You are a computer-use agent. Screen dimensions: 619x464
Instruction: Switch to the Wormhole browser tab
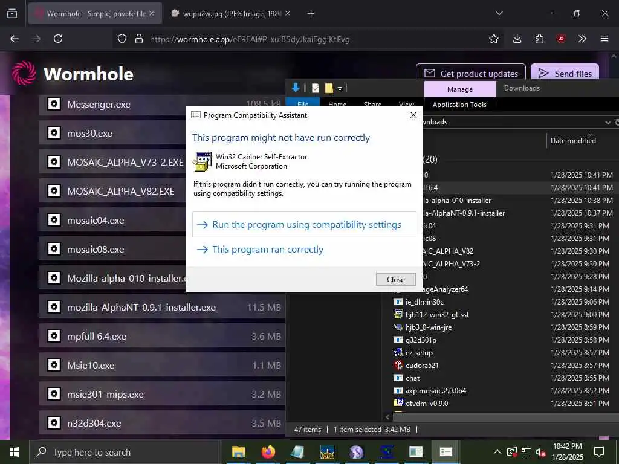[x=95, y=14]
